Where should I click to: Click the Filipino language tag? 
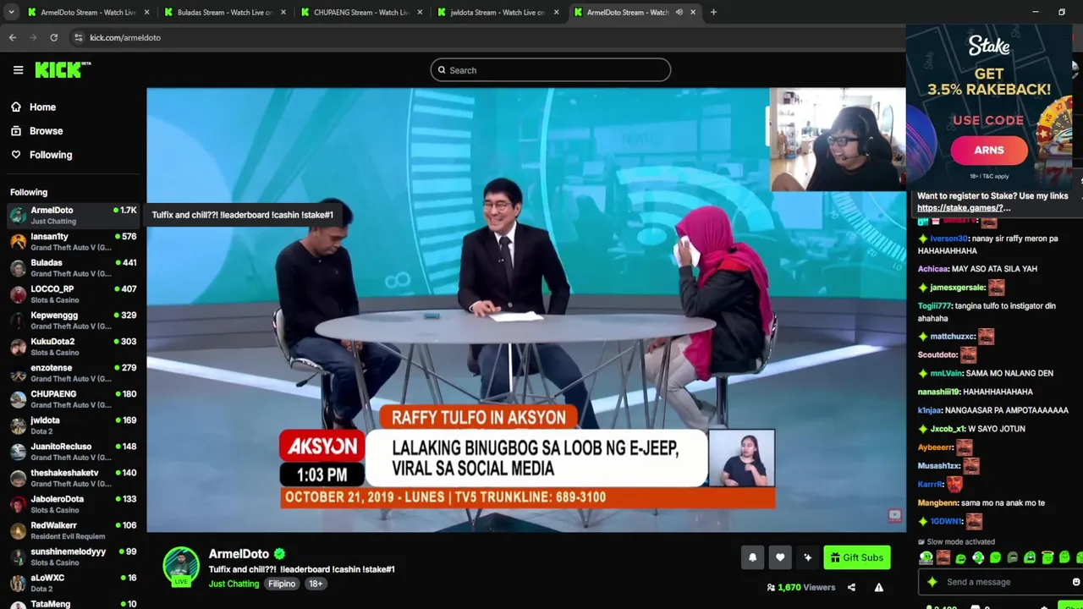click(282, 584)
